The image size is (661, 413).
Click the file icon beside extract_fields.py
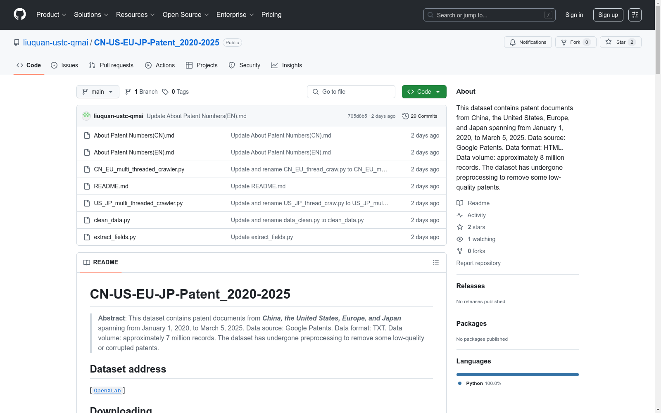tap(87, 237)
